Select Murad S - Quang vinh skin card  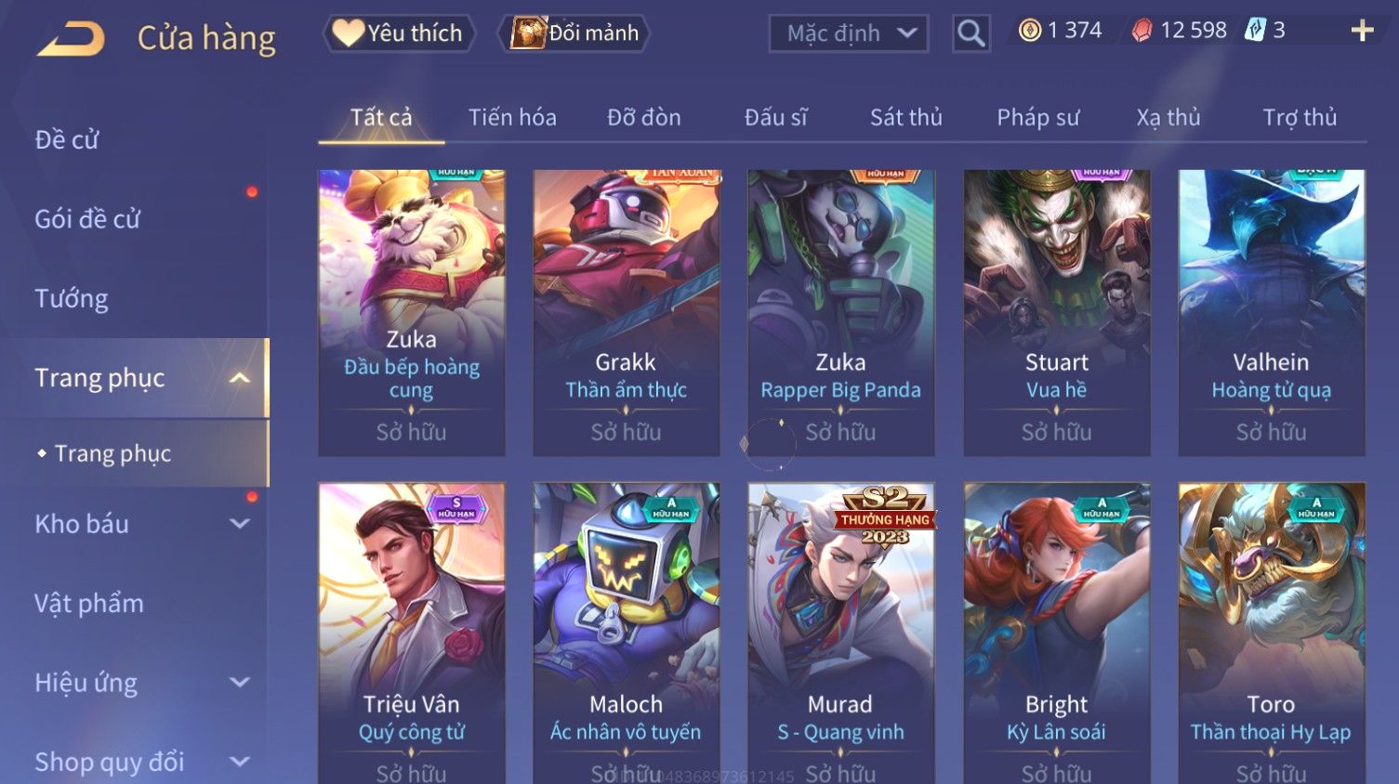click(841, 634)
